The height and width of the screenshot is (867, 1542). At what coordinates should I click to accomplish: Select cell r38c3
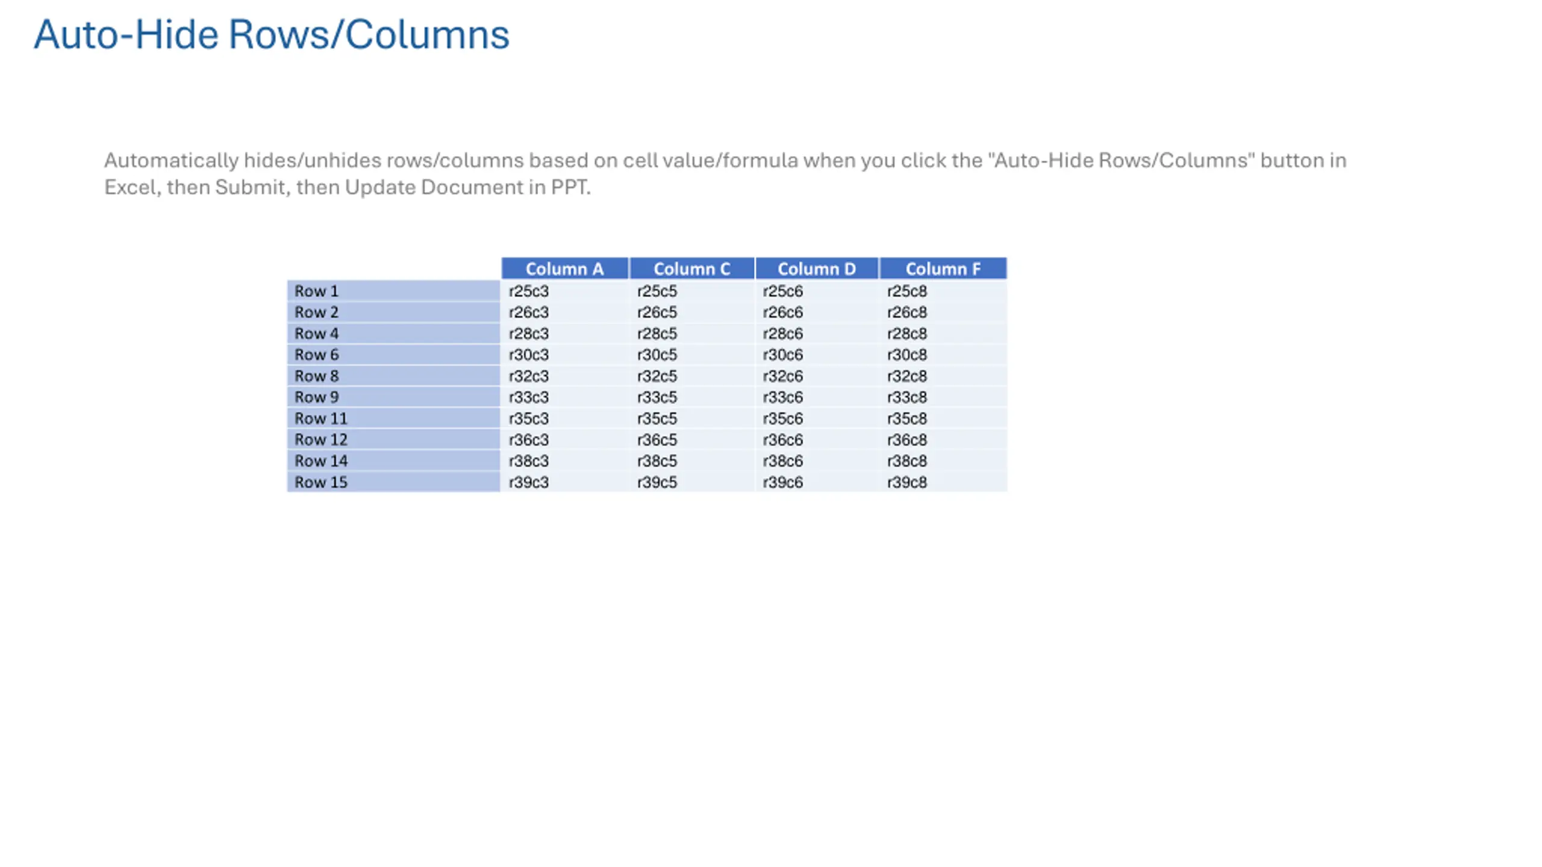[x=565, y=461]
